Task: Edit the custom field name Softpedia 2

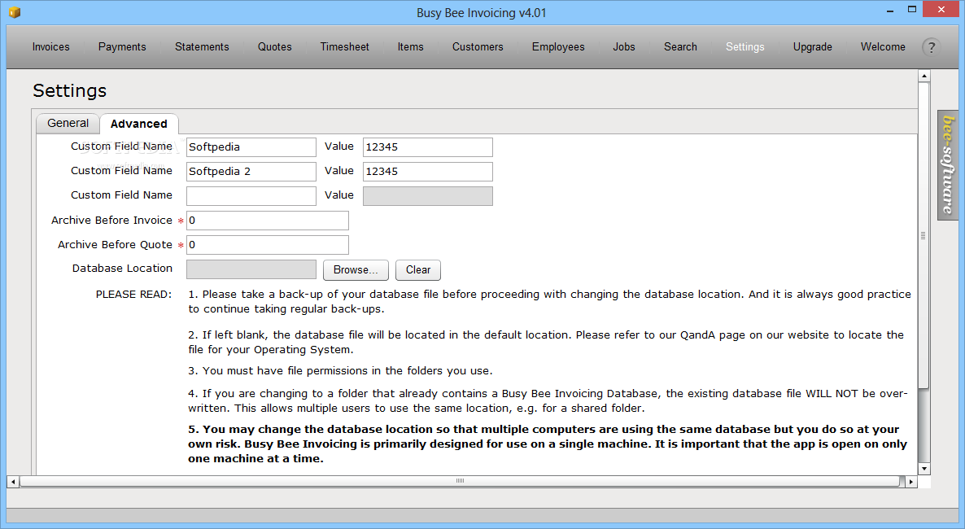Action: tap(251, 172)
